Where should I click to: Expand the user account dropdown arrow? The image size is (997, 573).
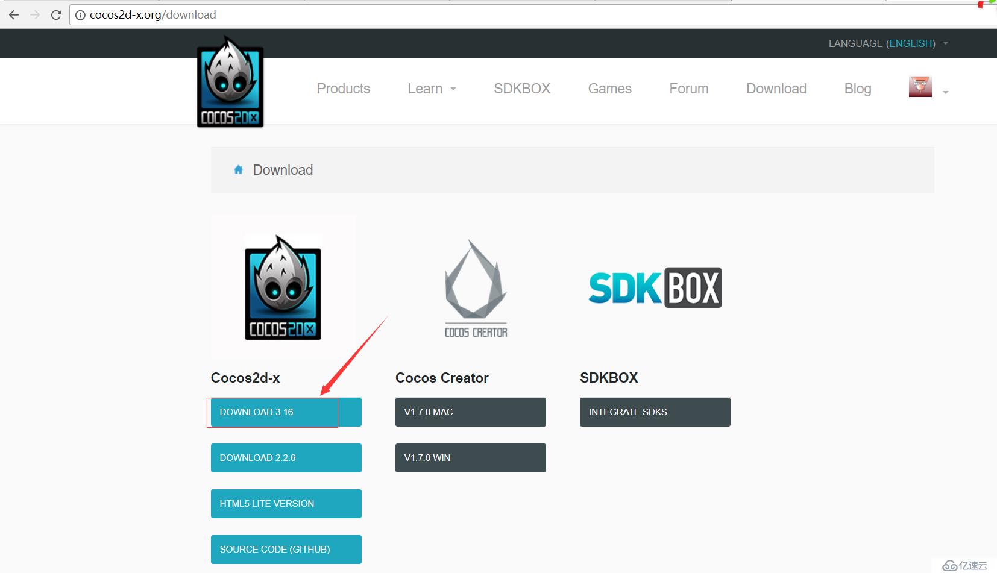click(946, 92)
